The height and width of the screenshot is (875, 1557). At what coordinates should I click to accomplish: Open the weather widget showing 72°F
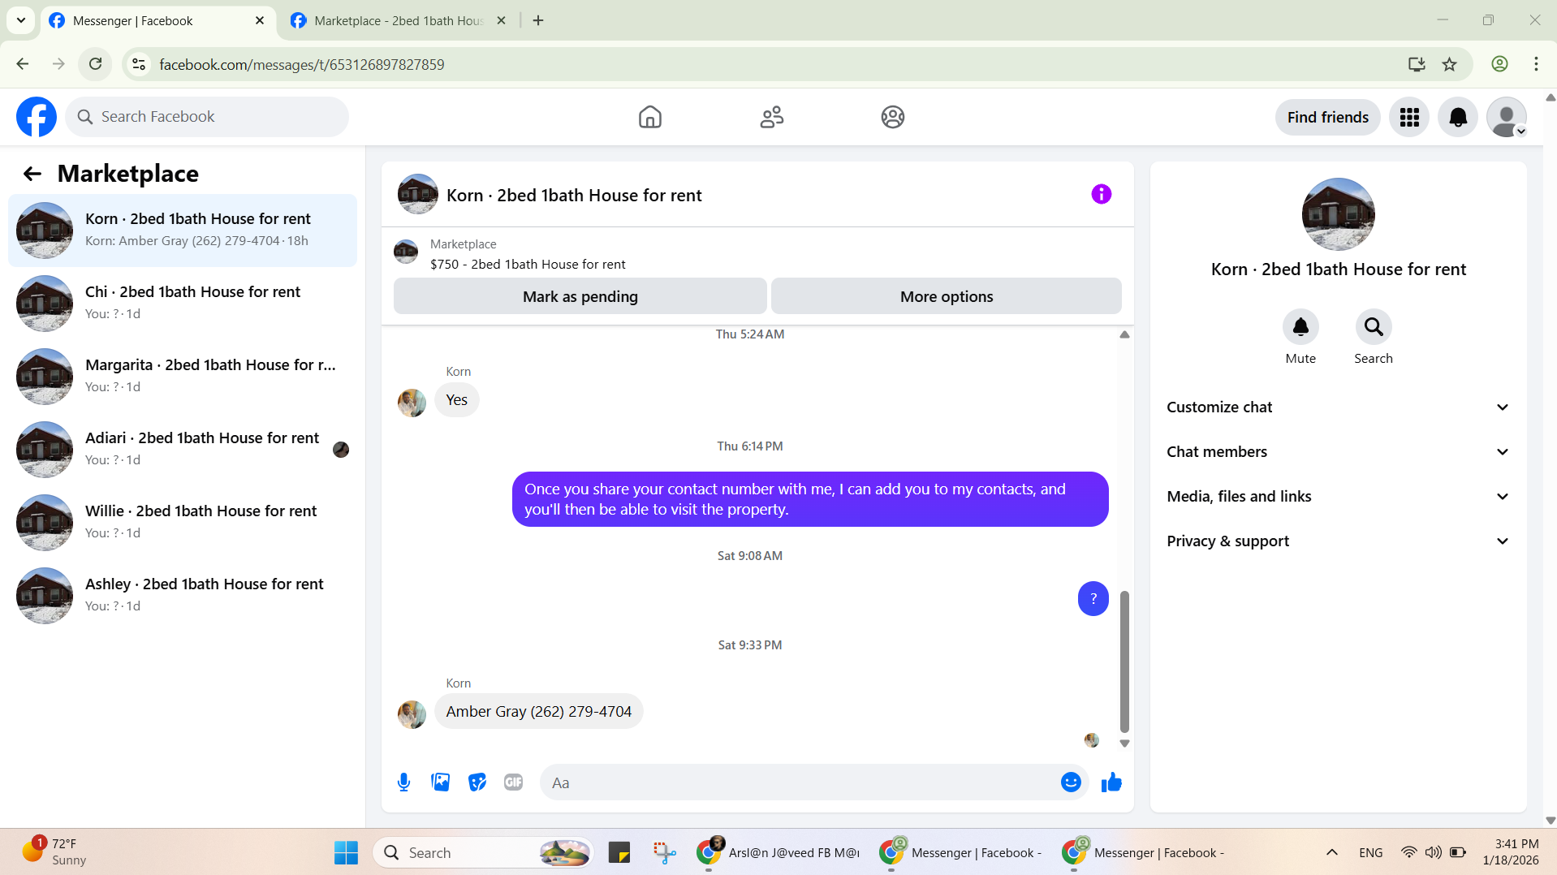point(55,852)
